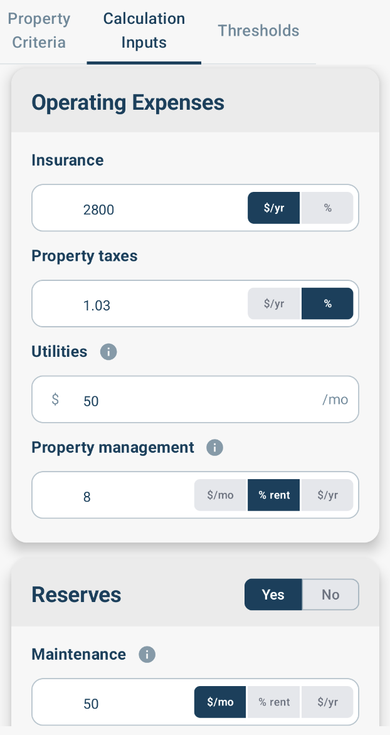Set Property management to $/mo

[220, 495]
